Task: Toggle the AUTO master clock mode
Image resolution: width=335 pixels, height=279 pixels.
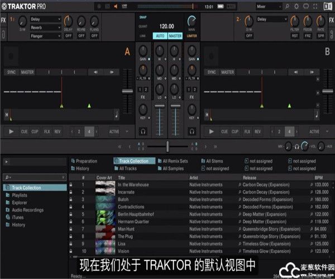Action: 159,36
